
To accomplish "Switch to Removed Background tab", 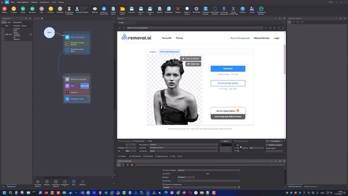I will click(x=169, y=52).
